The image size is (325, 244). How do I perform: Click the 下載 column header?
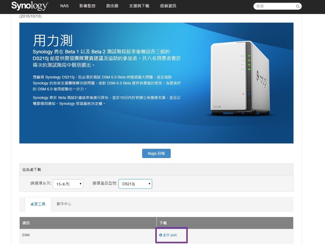pos(163,223)
